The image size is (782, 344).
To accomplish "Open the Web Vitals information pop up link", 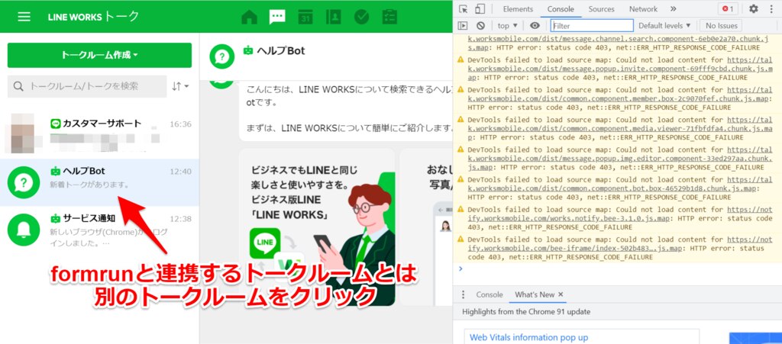I will pos(529,337).
